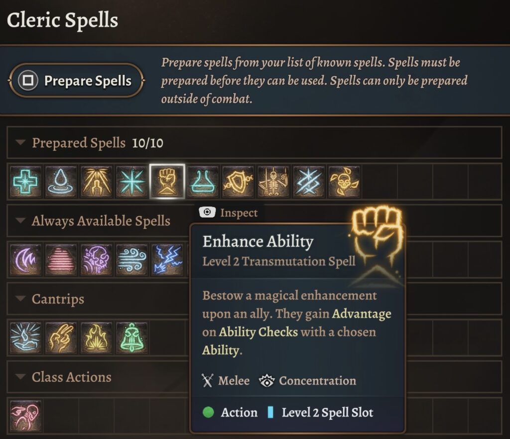Collapse the Cantrips section
Screen dimensions: 510x439
tap(20, 299)
